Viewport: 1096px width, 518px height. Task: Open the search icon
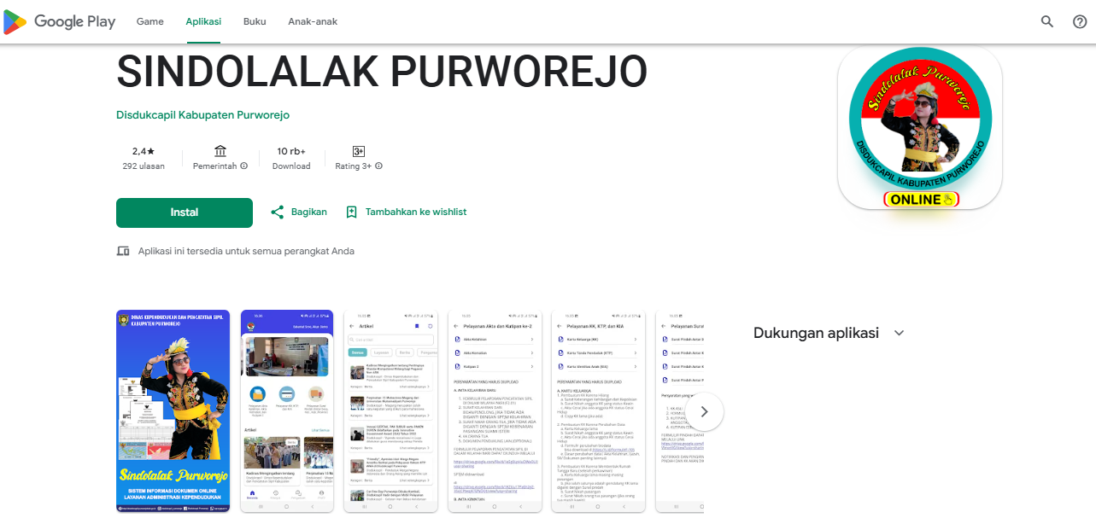click(x=1047, y=22)
